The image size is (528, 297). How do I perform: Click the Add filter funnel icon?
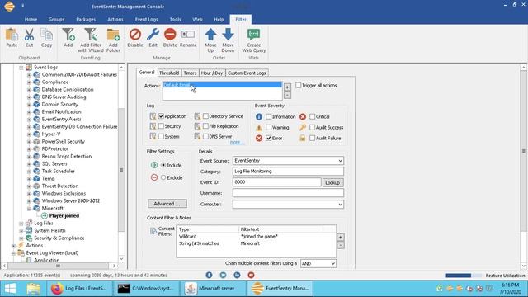pos(68,35)
